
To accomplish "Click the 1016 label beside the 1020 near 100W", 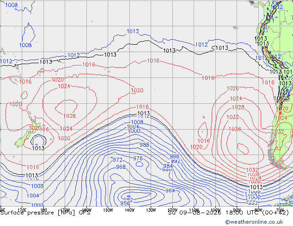I will point(204,141).
